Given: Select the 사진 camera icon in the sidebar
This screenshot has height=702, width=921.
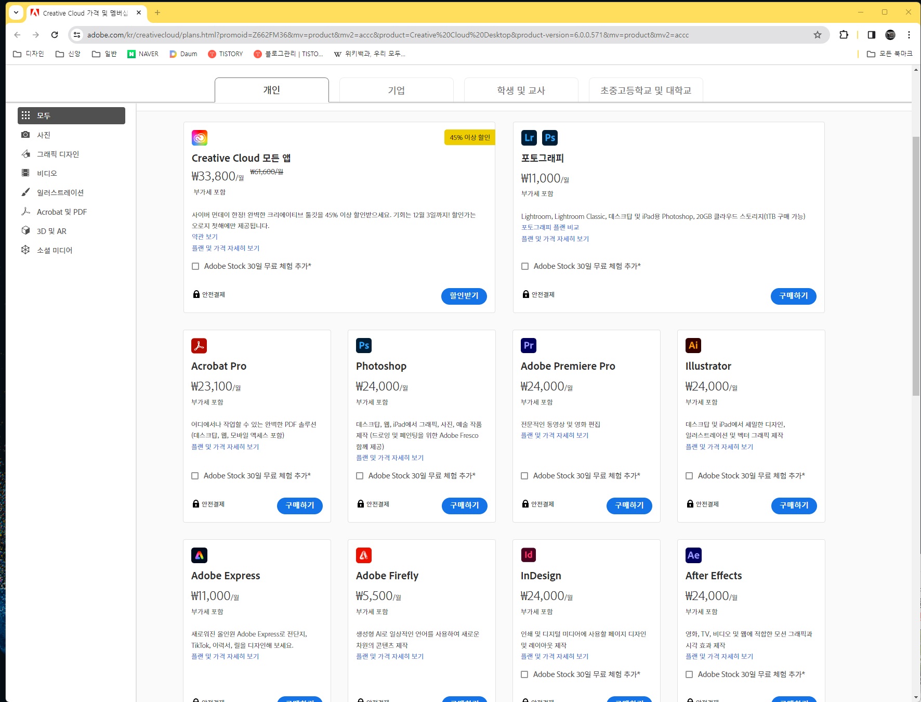Looking at the screenshot, I should [25, 135].
